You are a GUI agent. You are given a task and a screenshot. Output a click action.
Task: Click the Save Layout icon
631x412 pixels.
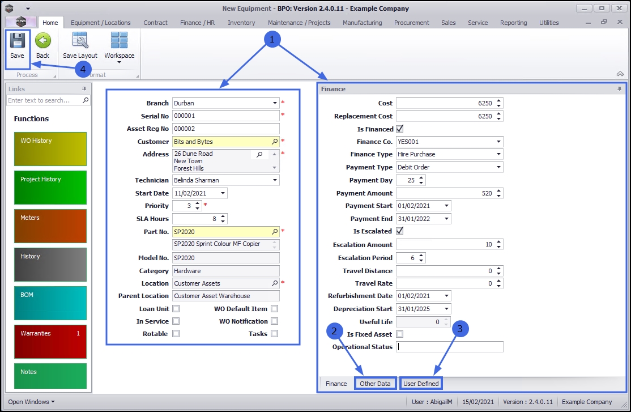(80, 41)
